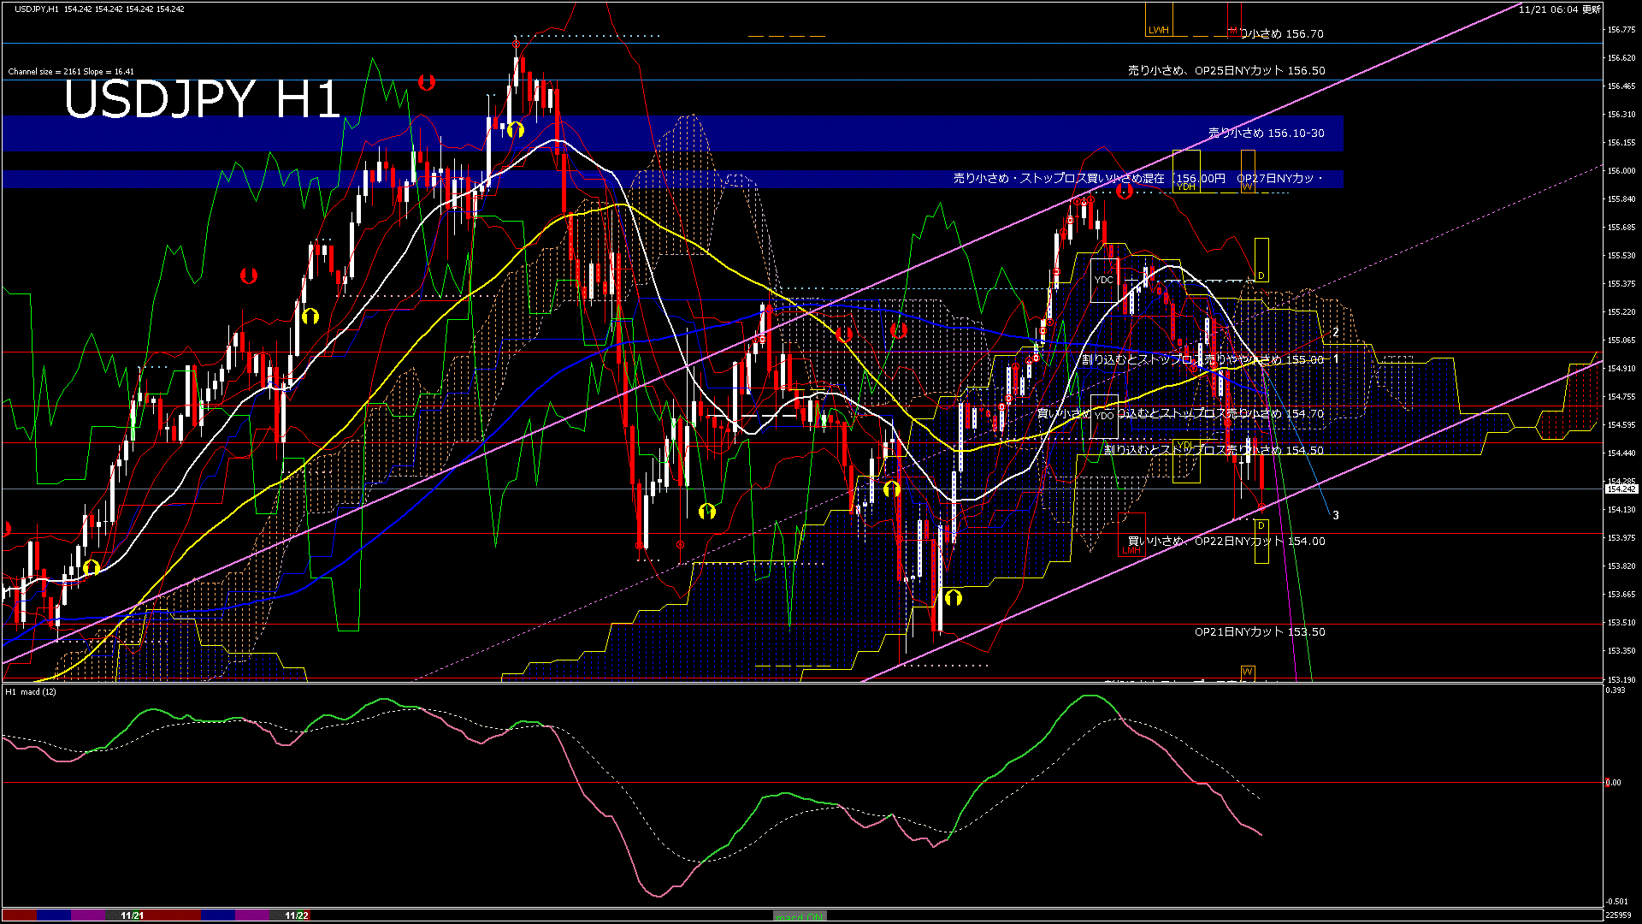
Task: Click the YDO marker box
Action: pyautogui.click(x=1104, y=416)
